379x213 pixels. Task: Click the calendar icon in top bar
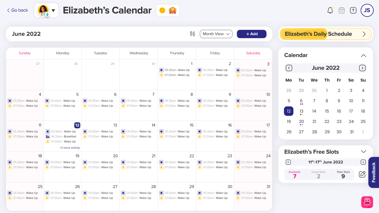(342, 10)
